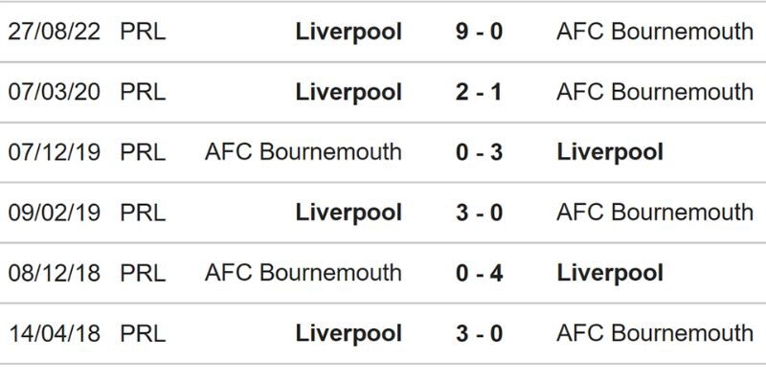This screenshot has width=766, height=383.
Task: Click the 0 - 4 score
Action: coord(480,273)
